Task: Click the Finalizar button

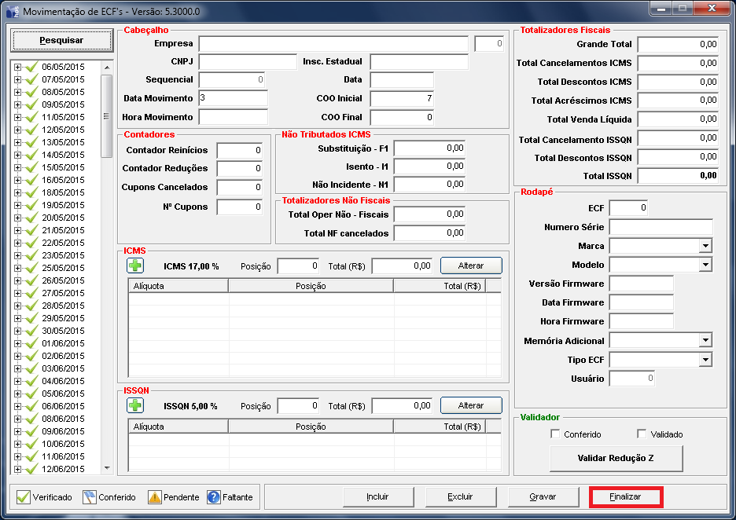Action: [x=626, y=496]
